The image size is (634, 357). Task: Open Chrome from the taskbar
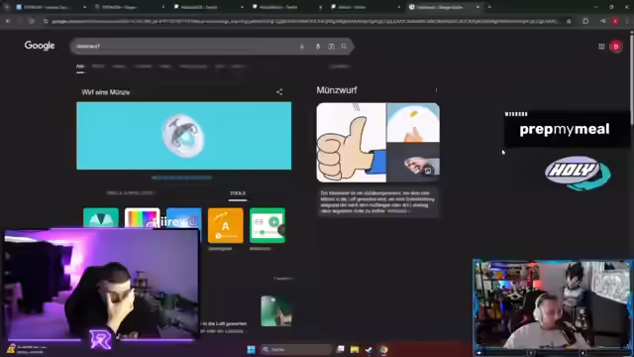pyautogui.click(x=383, y=349)
